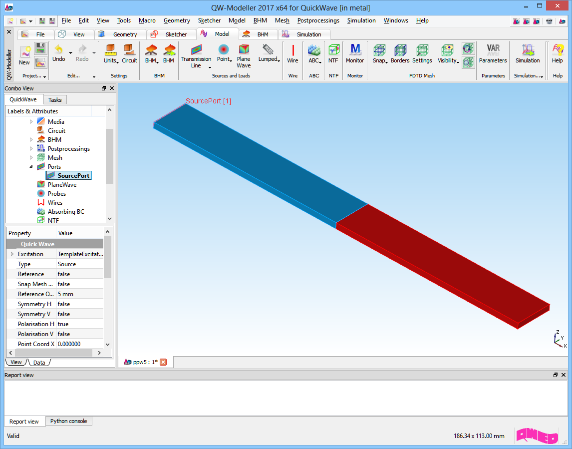Open the Undo history dropdown arrow

coord(70,52)
